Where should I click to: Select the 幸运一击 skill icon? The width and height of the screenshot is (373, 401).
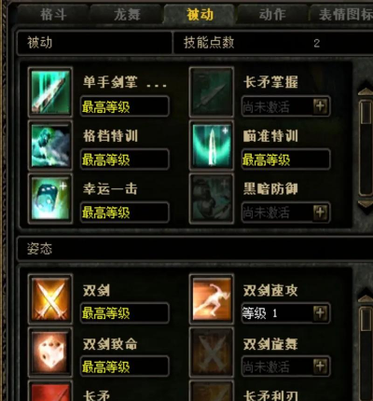[x=50, y=199]
